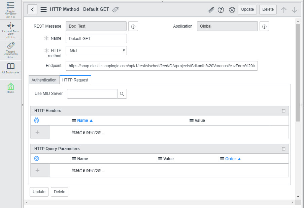Viewport: 304px width, 208px height.
Task: Open the hamburger context menu icon
Action: [x=43, y=9]
